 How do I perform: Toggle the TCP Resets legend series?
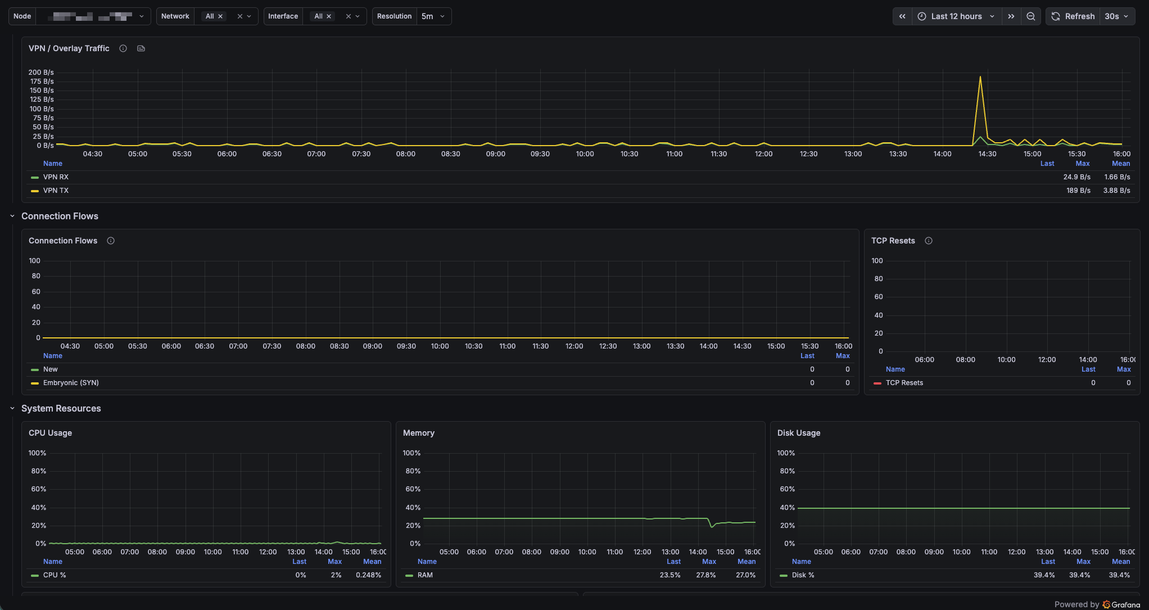click(904, 383)
